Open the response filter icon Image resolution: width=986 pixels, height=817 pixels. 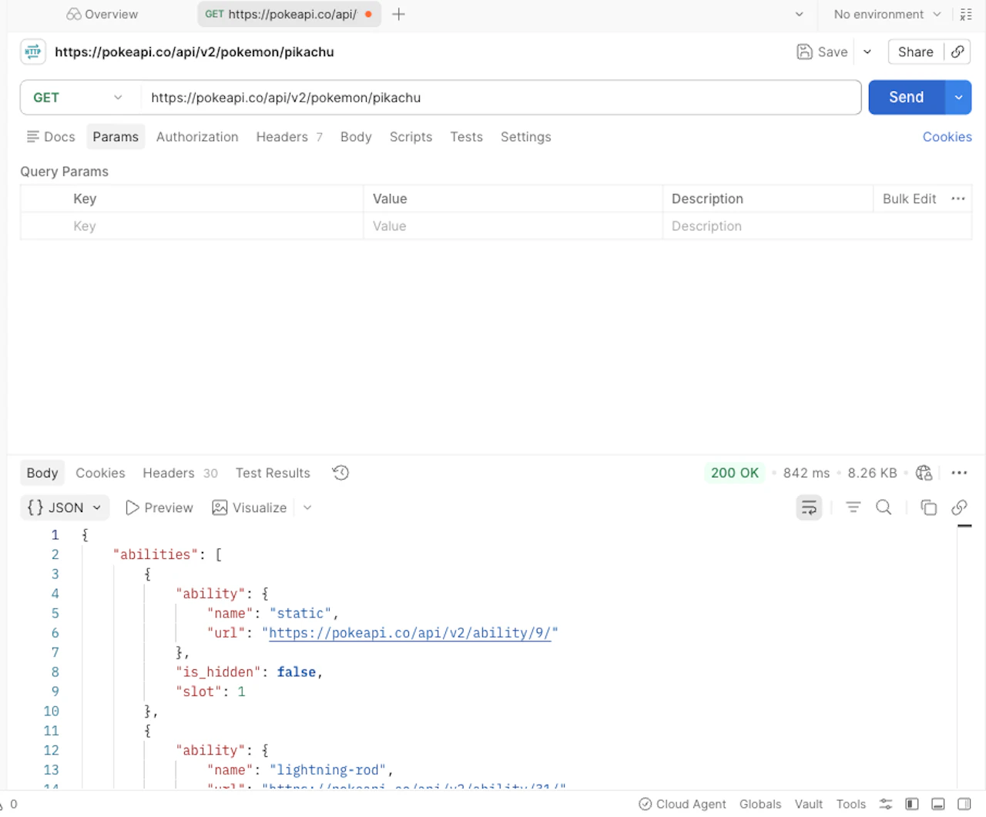pyautogui.click(x=854, y=507)
